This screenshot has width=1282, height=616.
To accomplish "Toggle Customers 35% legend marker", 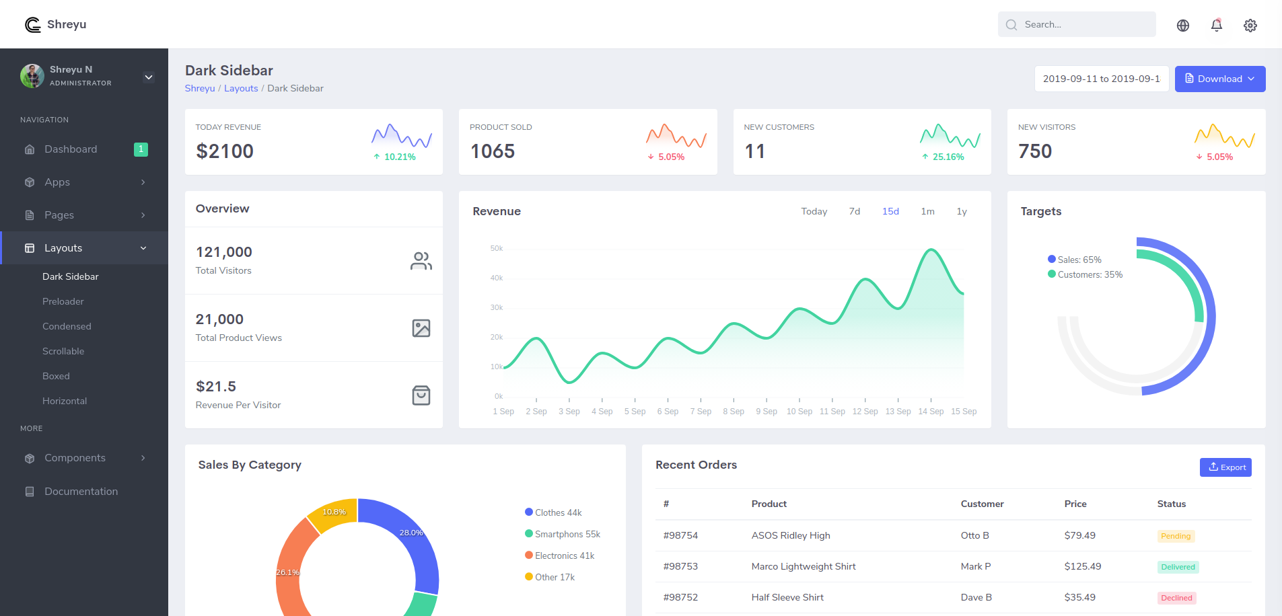I will pyautogui.click(x=1052, y=274).
